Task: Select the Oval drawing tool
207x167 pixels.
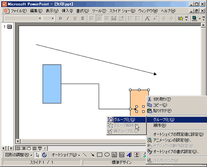Action: click(x=107, y=155)
